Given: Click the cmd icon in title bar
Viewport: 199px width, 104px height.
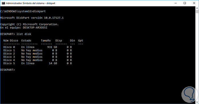Looking at the screenshot, I should pos(3,3).
